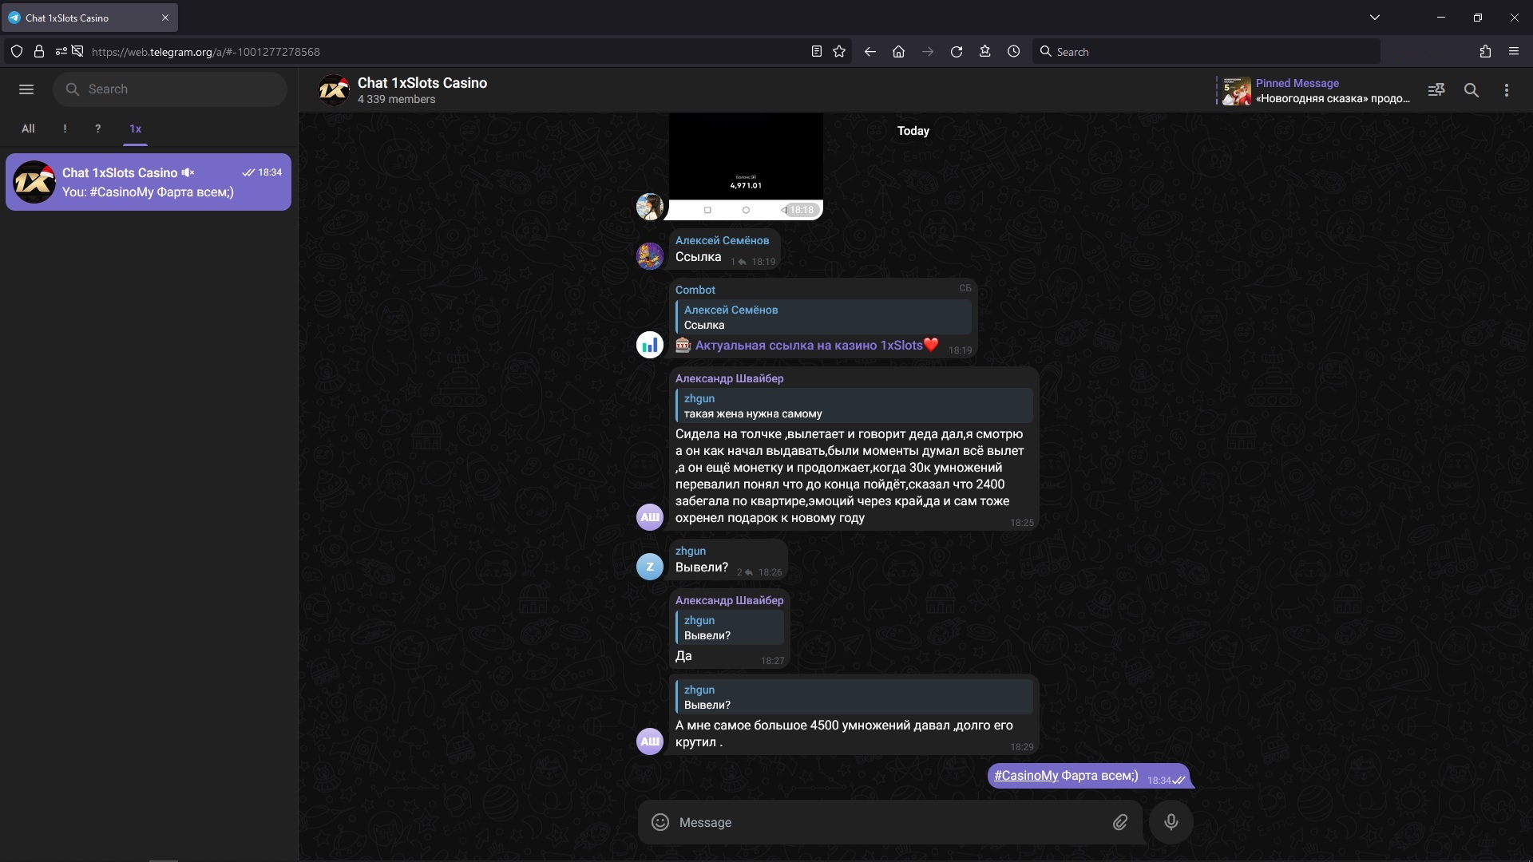Open the three-dot chat options menu
The height and width of the screenshot is (862, 1533).
1507,90
